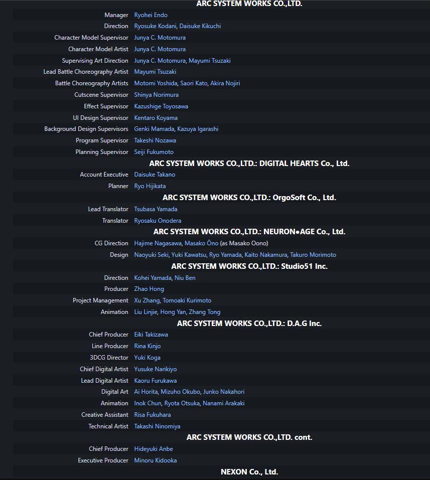Click the Yuki Kawatsu link
The height and width of the screenshot is (480, 430).
pos(189,255)
